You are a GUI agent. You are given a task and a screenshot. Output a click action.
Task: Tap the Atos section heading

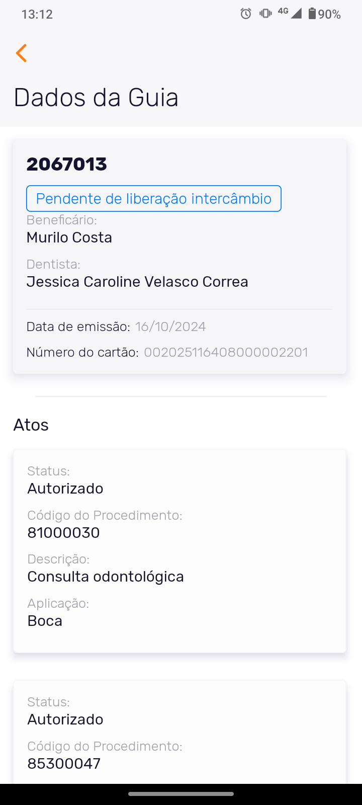click(x=31, y=425)
